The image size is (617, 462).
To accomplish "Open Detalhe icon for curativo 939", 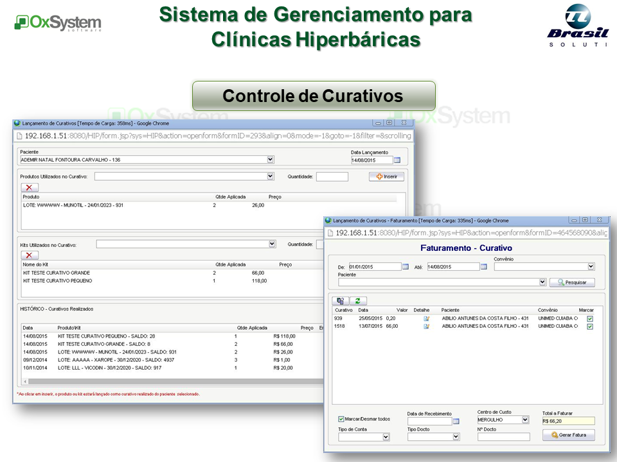I will 426,318.
